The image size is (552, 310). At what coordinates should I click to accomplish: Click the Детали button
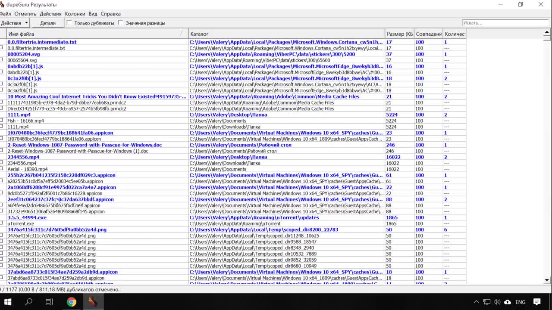(48, 23)
